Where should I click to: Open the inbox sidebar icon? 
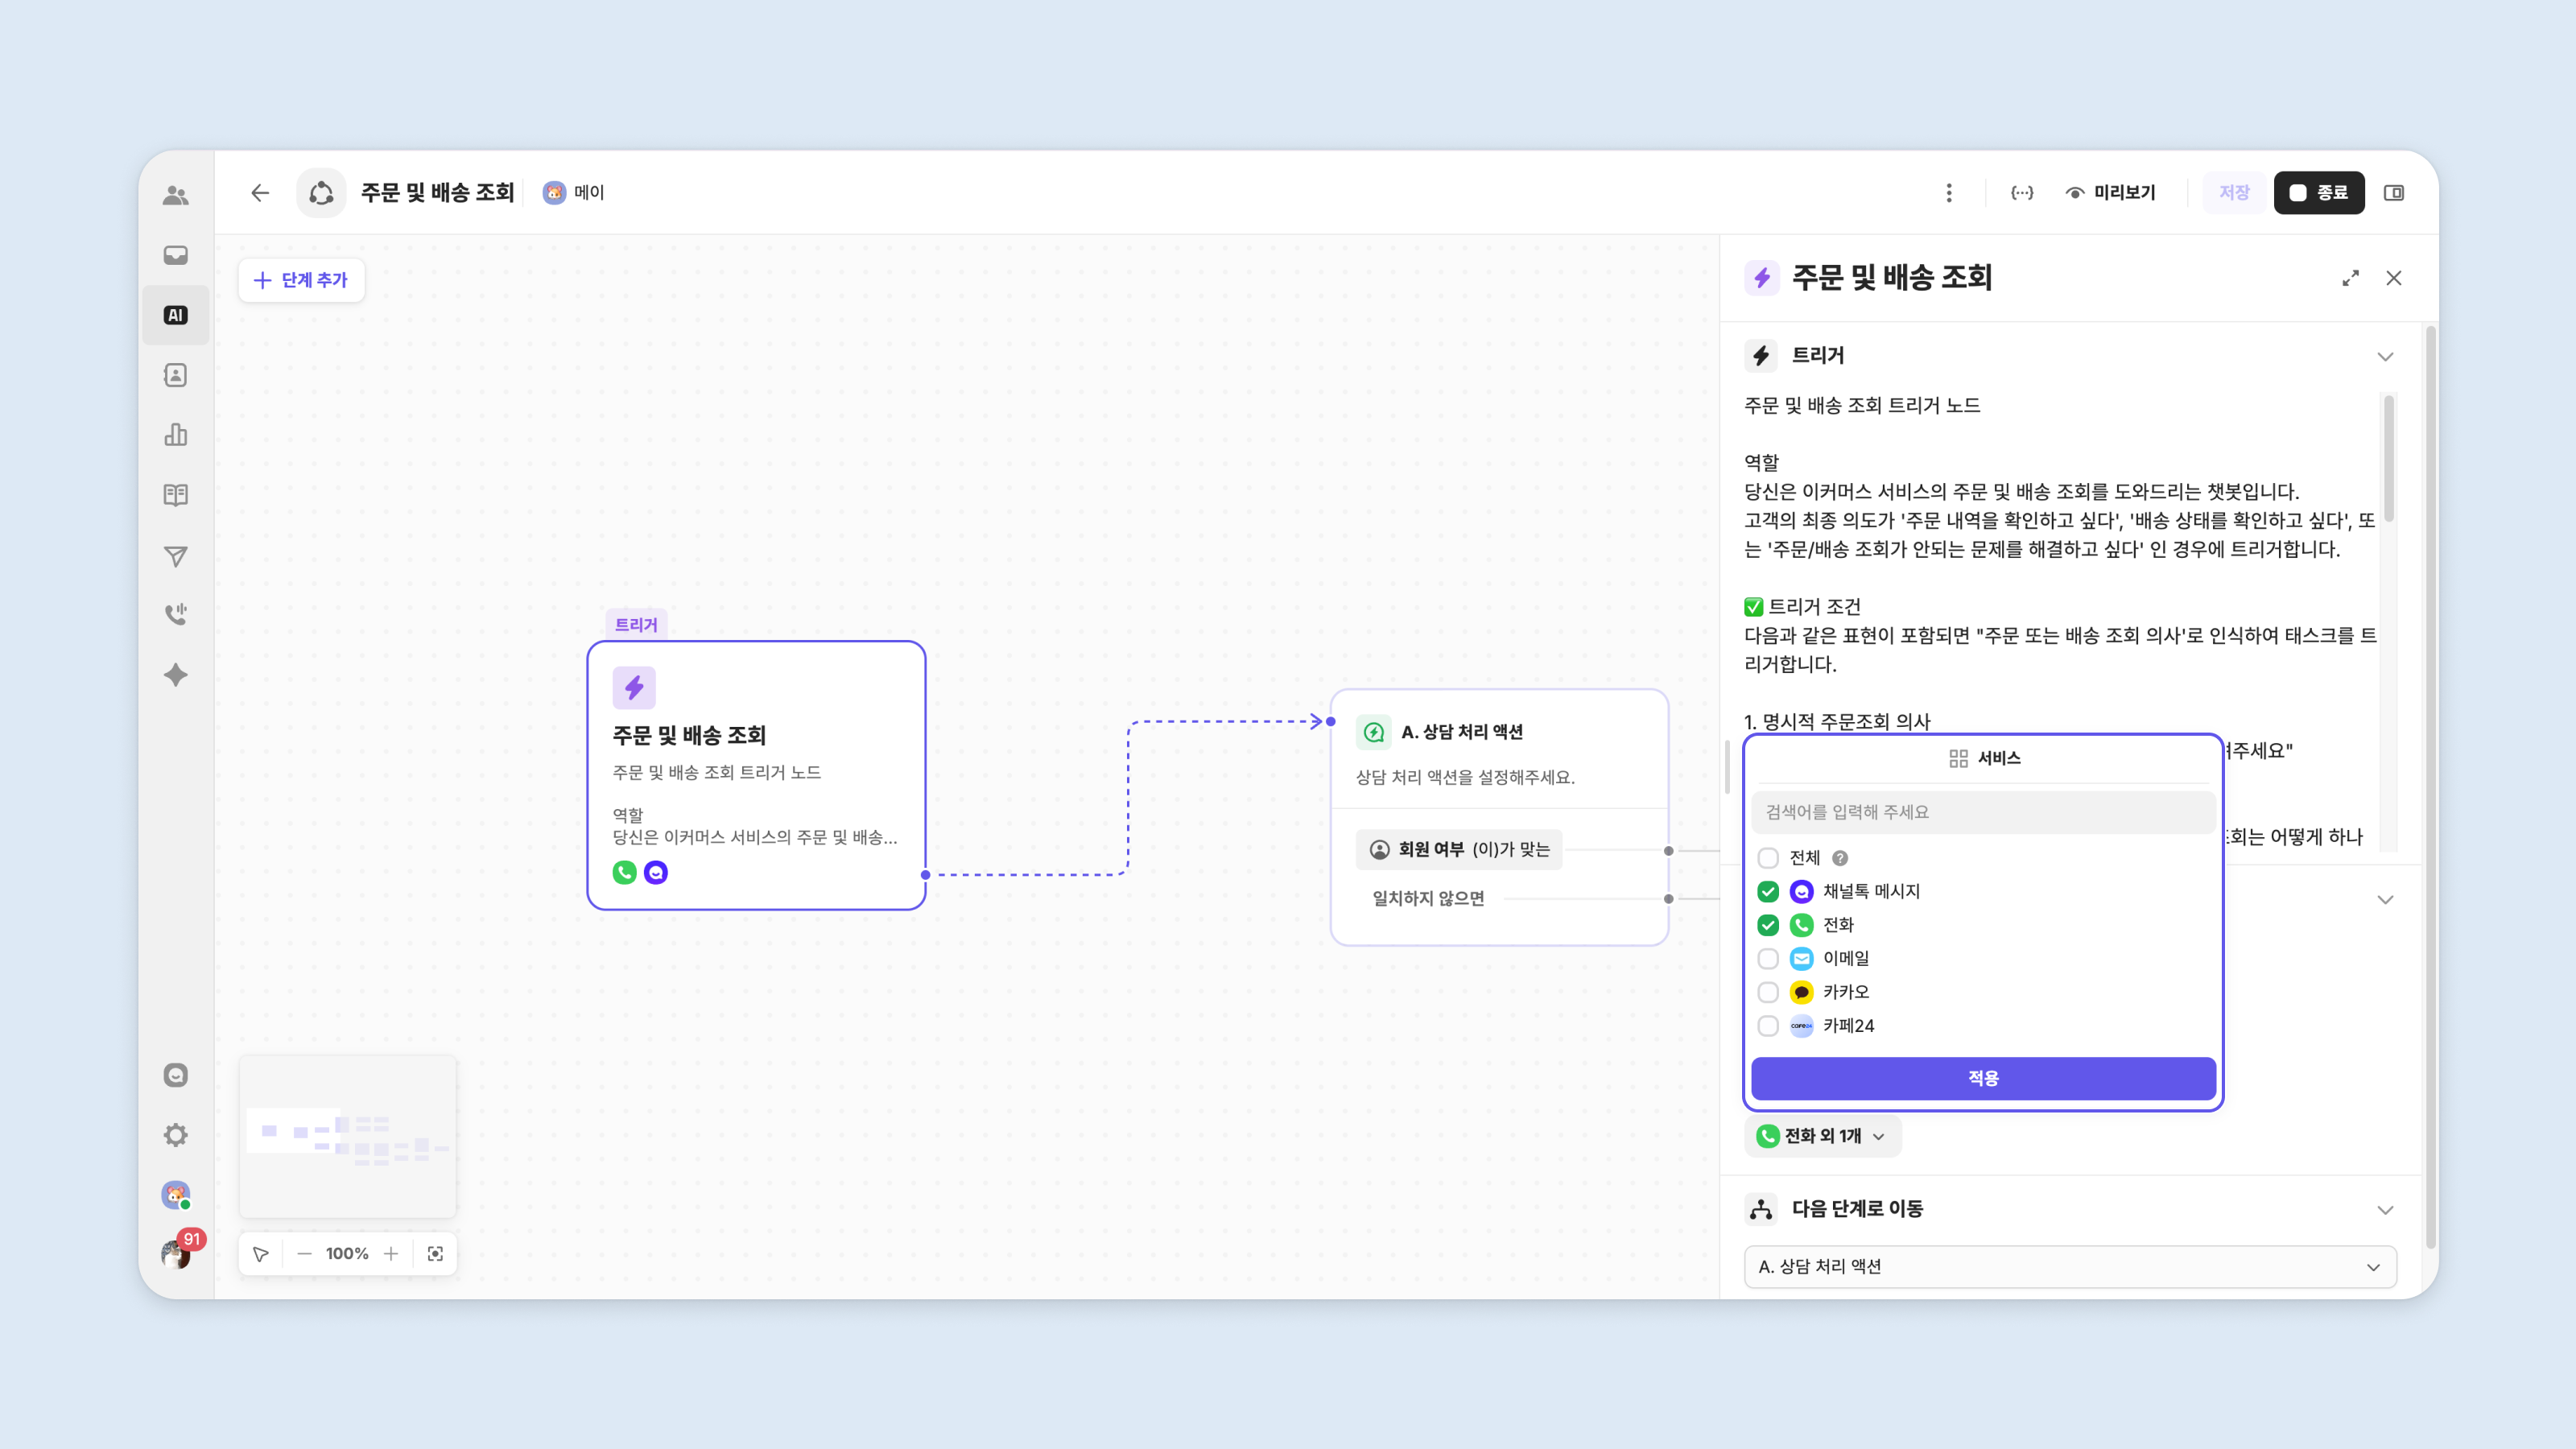pos(175,255)
